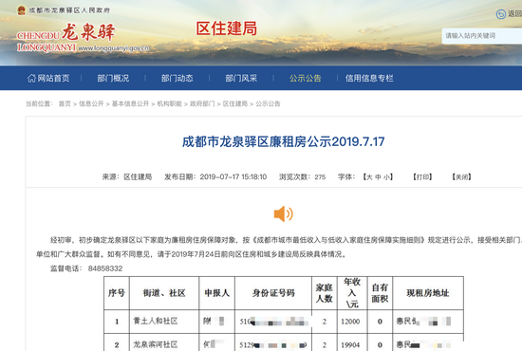Open 部门动态 navigation item
The height and width of the screenshot is (351, 522).
(x=177, y=78)
